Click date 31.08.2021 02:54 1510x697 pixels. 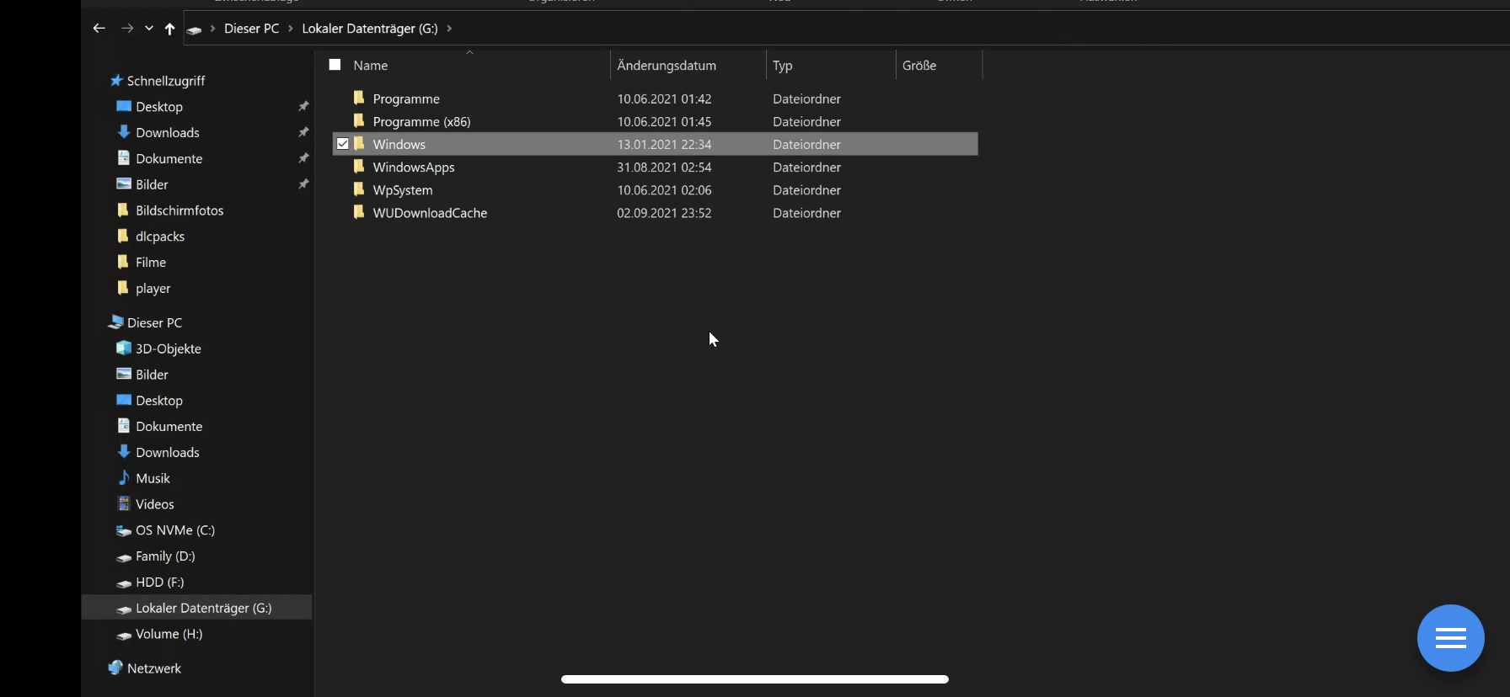pyautogui.click(x=664, y=168)
